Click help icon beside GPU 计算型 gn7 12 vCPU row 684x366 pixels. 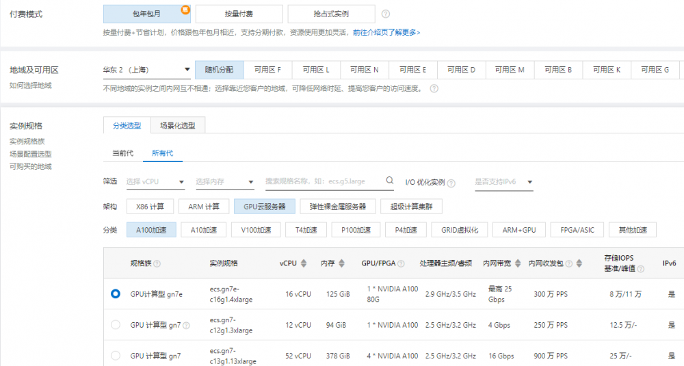(x=186, y=326)
